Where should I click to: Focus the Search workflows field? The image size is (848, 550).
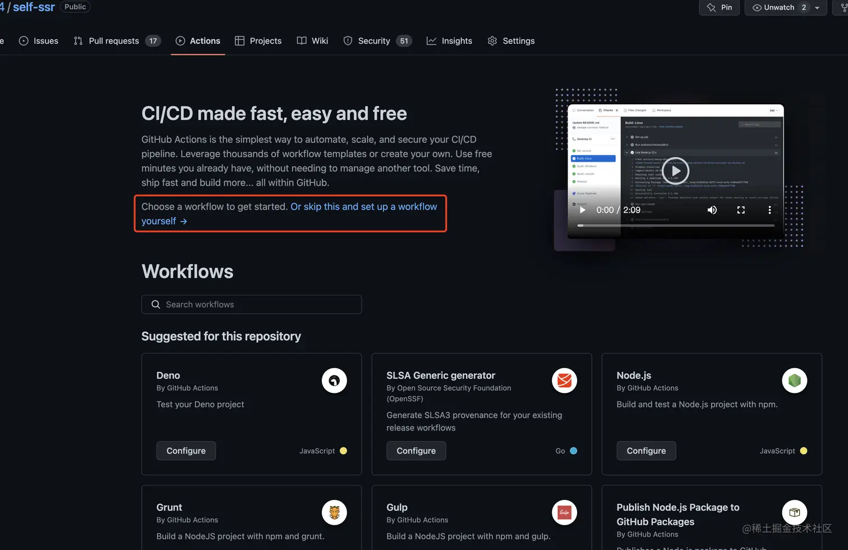click(x=251, y=304)
